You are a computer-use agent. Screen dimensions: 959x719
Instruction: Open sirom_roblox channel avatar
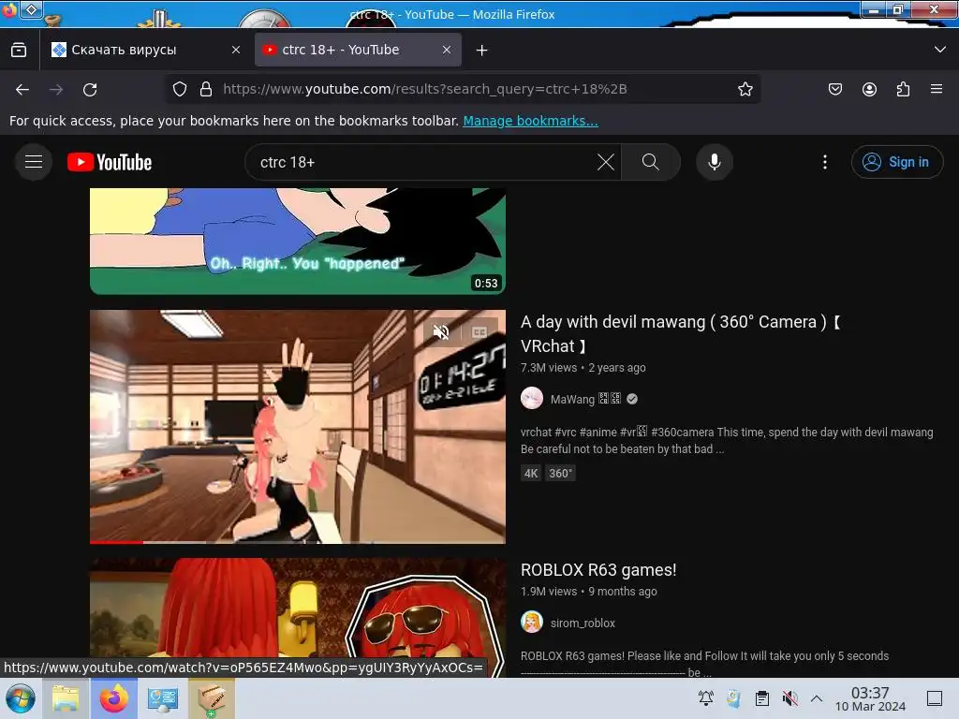(x=532, y=623)
